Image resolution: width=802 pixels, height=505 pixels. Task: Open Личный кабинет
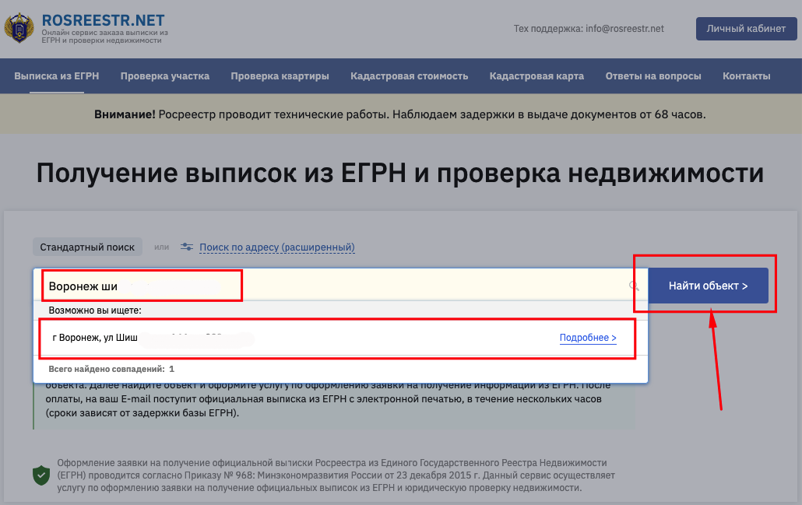746,29
